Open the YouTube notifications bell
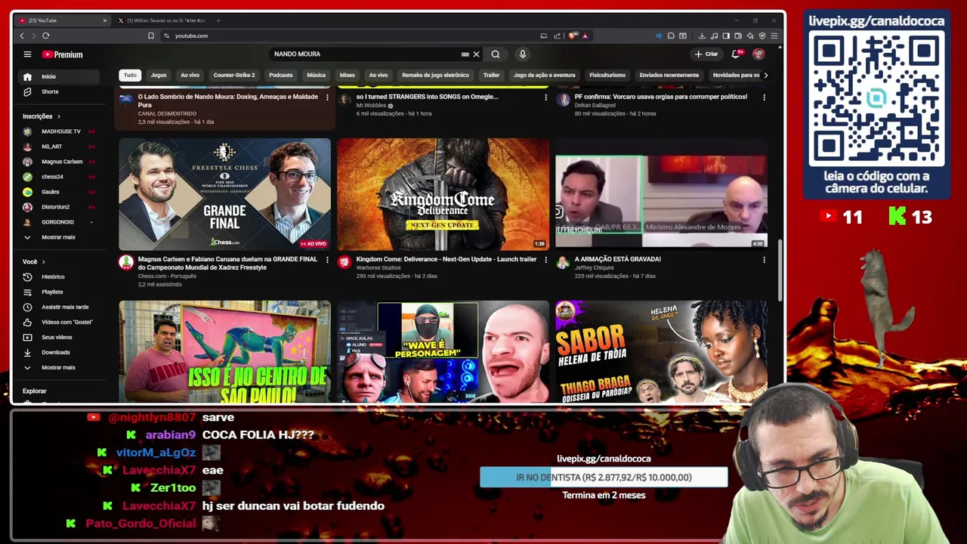967x544 pixels. point(736,54)
